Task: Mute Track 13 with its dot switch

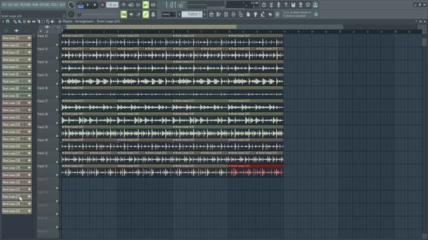Action: click(x=57, y=58)
